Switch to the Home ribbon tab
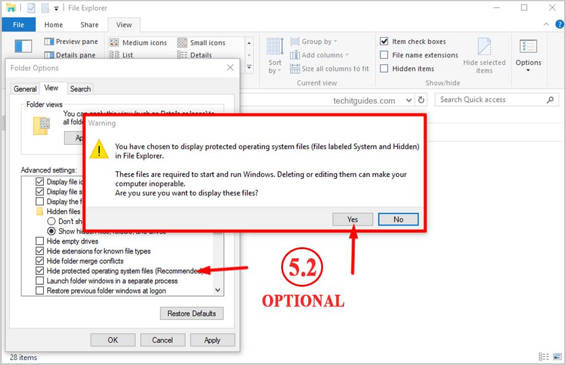The image size is (566, 365). [x=53, y=25]
